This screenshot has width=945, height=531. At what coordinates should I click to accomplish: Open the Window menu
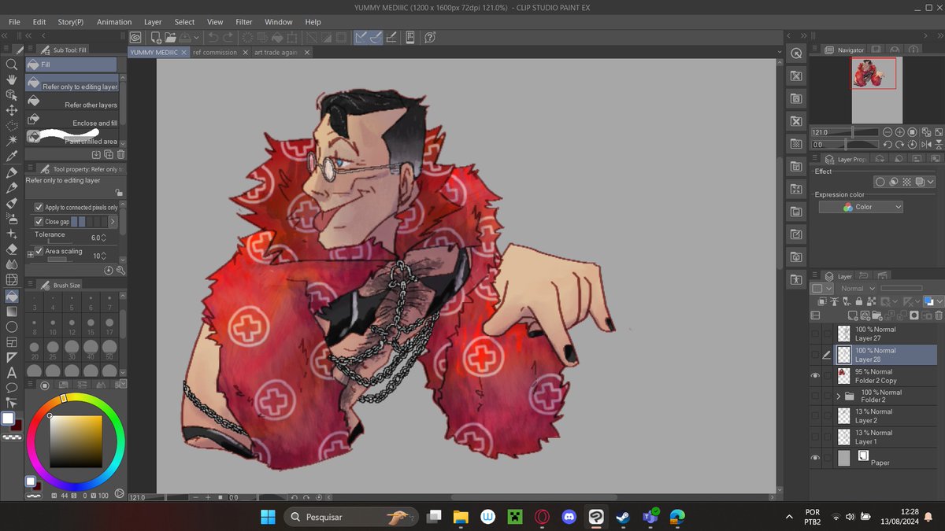coord(279,22)
